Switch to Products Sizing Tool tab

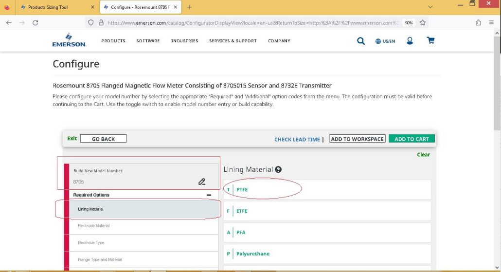coord(57,7)
